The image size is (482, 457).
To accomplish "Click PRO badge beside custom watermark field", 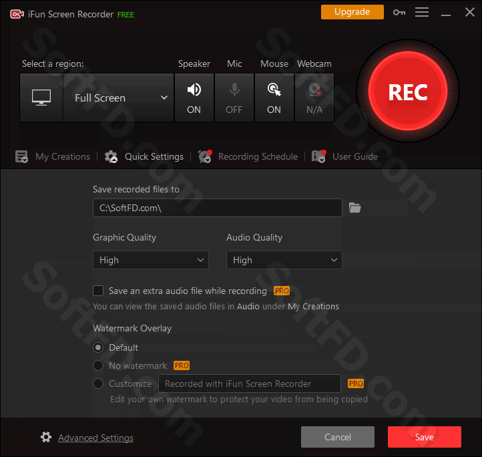I will 356,384.
